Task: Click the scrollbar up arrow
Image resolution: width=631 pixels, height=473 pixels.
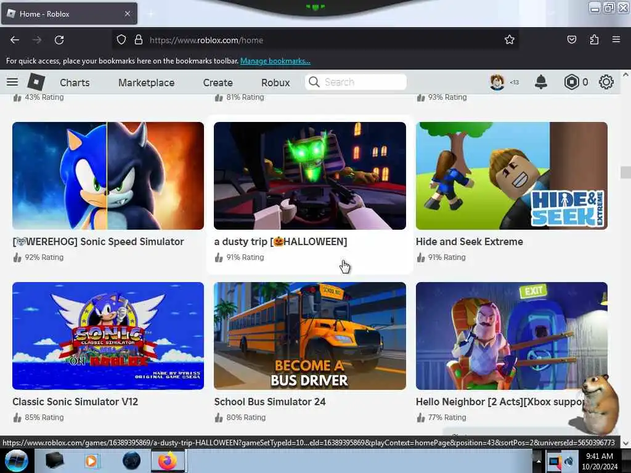Action: [x=625, y=75]
